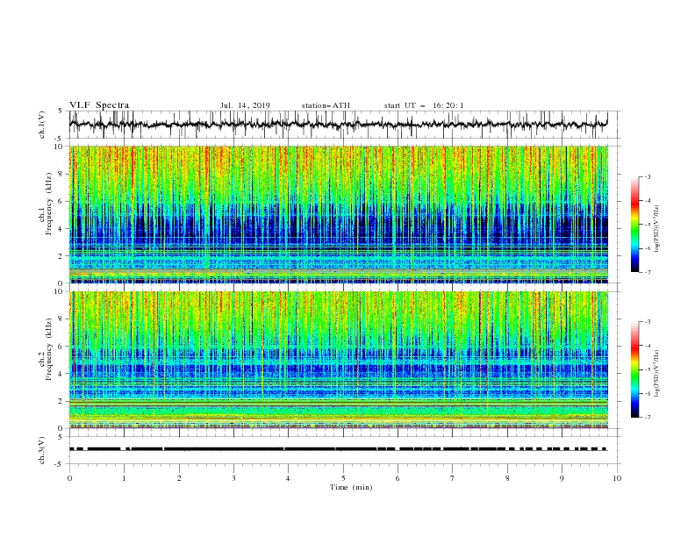Click the "2" tick on the time axis
This screenshot has height=537, width=695.
(x=179, y=478)
